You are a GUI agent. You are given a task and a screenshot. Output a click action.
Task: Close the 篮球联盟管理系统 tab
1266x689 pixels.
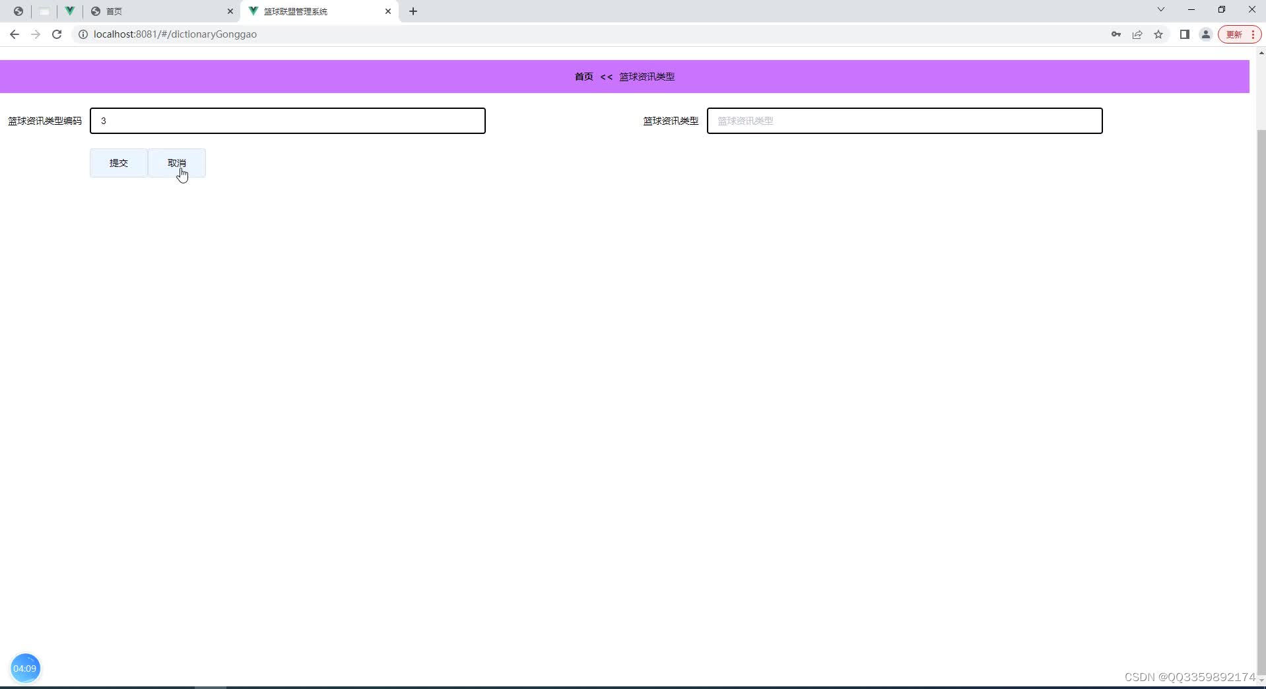(388, 11)
